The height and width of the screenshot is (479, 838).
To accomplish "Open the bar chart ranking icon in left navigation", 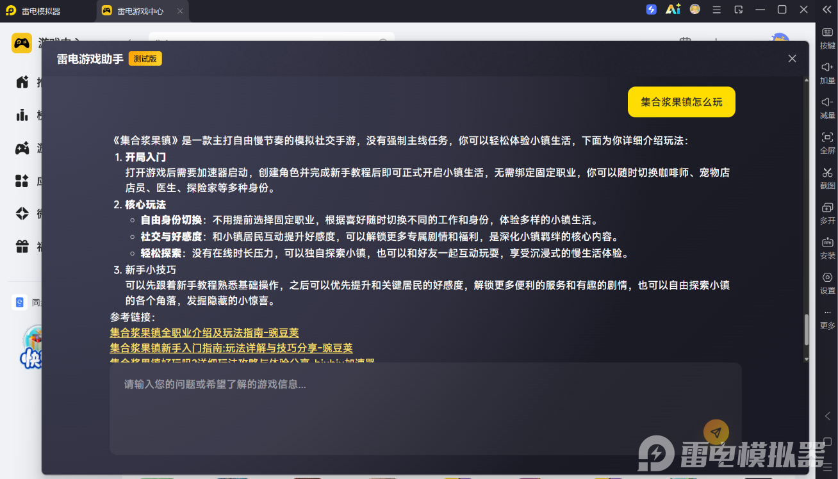I will (x=22, y=115).
